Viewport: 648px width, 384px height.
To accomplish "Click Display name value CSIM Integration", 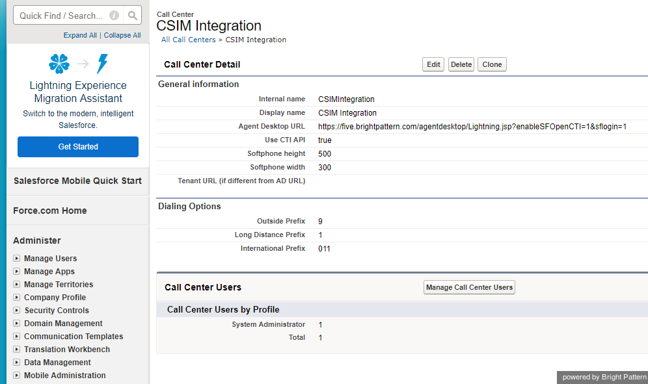I will tap(347, 113).
